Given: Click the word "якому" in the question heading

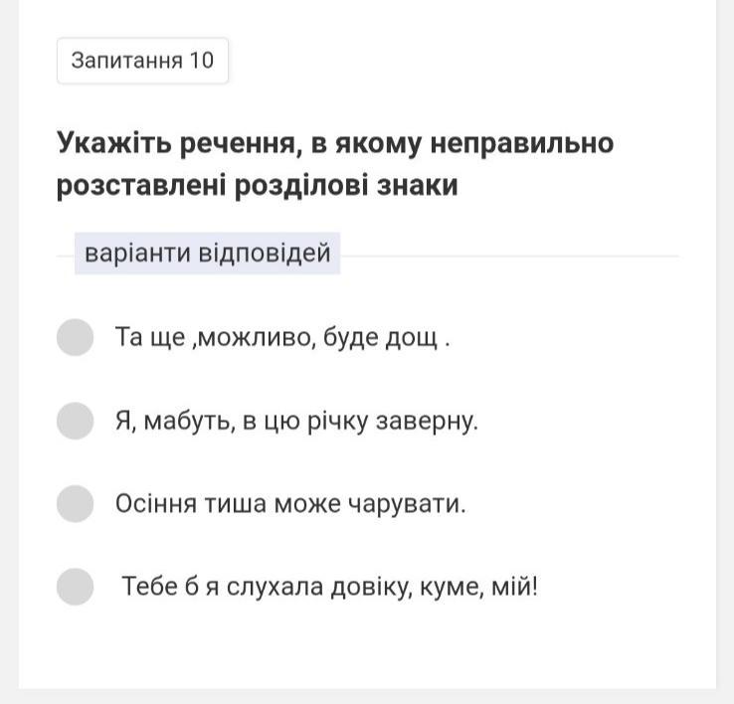Looking at the screenshot, I should point(377,144).
